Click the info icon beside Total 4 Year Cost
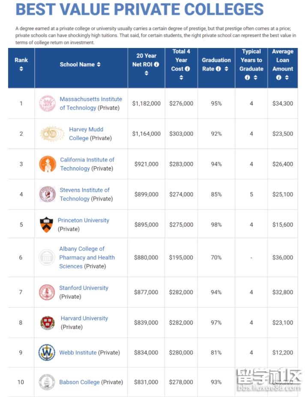 click(x=187, y=69)
